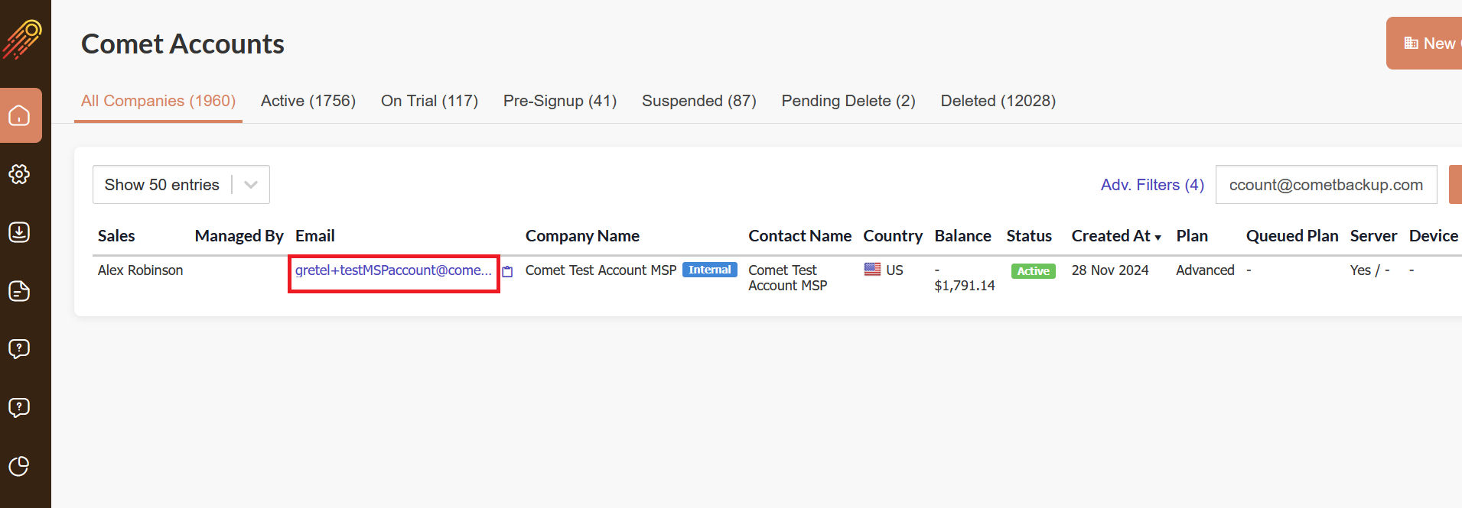Open the gretel+testMSPaccount email link

pos(393,270)
